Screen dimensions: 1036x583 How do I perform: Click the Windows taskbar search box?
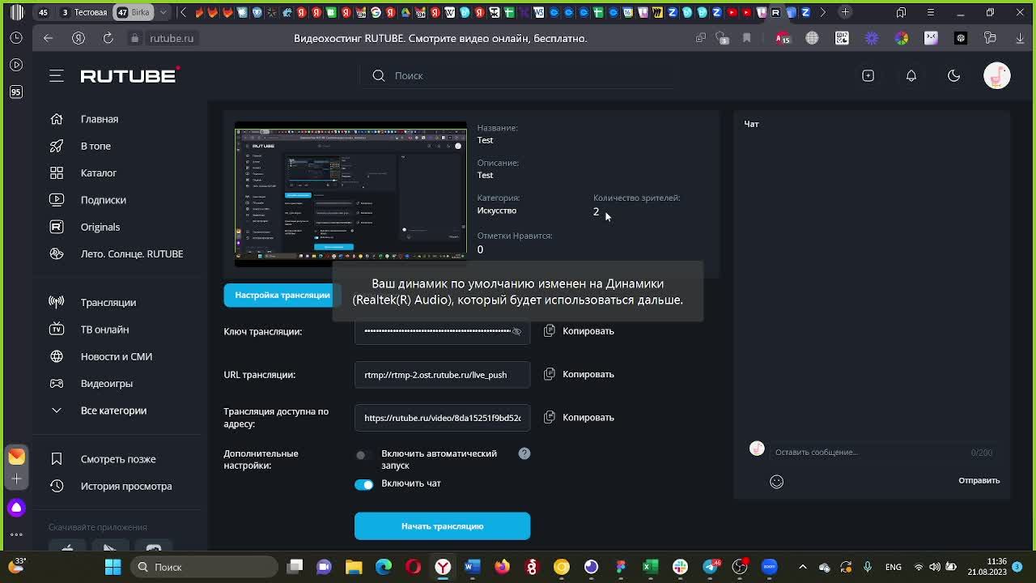[203, 567]
